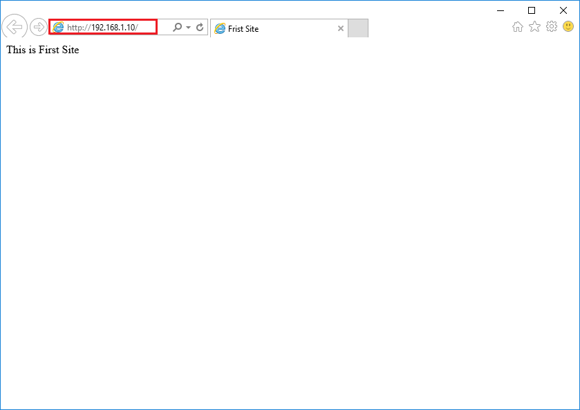Go forward using the Forward arrow button
The image size is (580, 410).
coord(39,27)
